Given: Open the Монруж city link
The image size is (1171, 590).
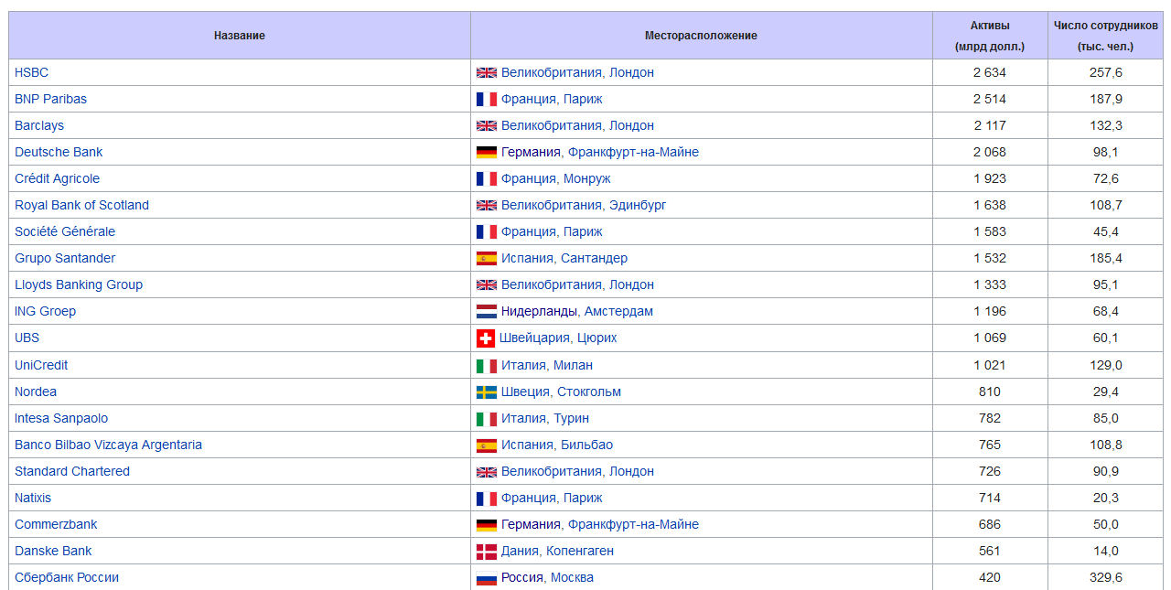Looking at the screenshot, I should pos(587,178).
